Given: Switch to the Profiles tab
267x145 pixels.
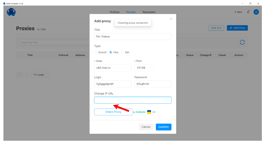Looking at the screenshot, I should click(114, 12).
